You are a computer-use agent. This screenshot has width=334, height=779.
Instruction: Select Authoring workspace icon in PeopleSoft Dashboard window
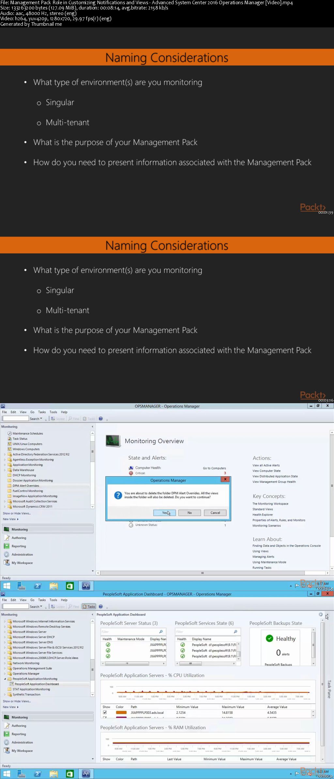pos(7,726)
